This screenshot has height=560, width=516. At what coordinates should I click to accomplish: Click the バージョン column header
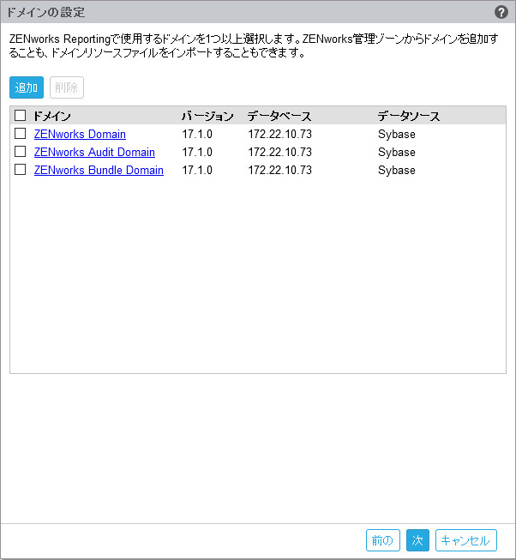207,116
